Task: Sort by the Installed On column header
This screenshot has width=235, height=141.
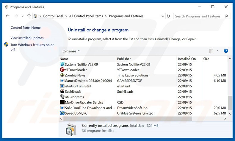Action: click(187, 59)
